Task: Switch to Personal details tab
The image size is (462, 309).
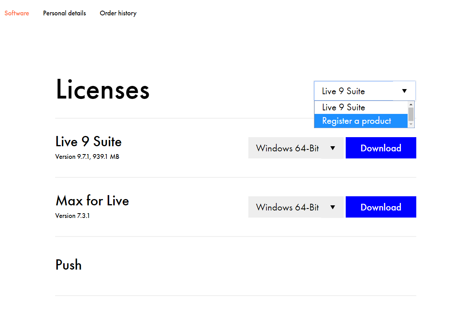Action: point(65,13)
